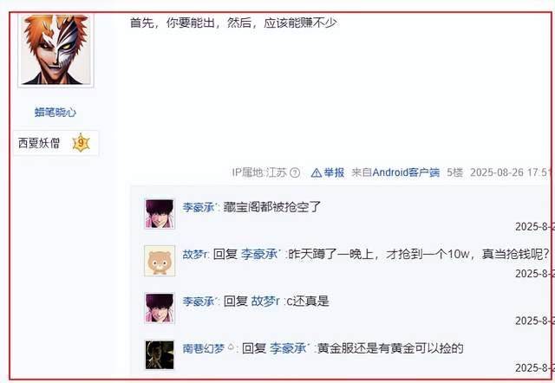Click the small icon after 南巷幻梦's name
555x383 pixels.
pyautogui.click(x=231, y=347)
